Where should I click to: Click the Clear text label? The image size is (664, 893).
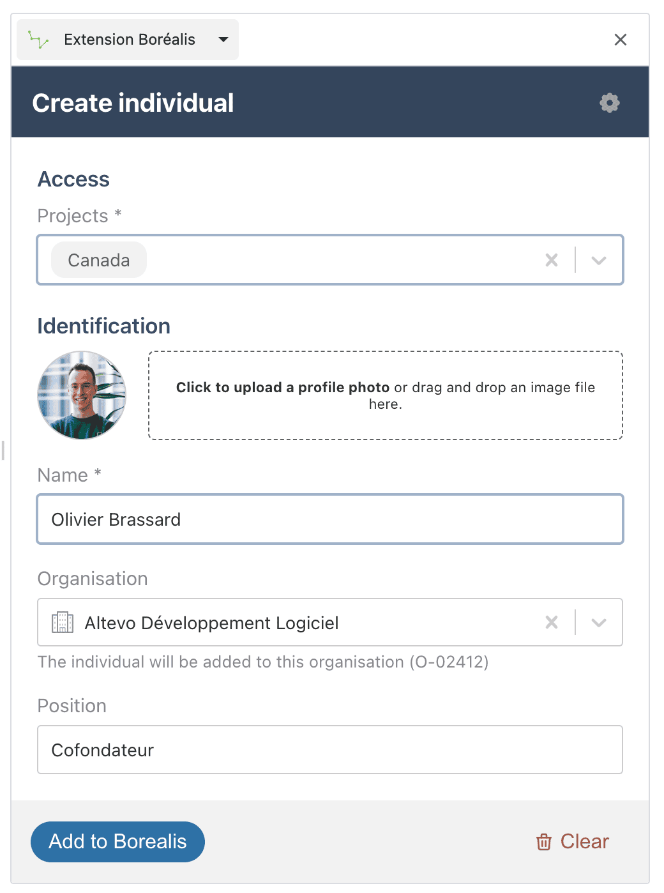tap(584, 842)
